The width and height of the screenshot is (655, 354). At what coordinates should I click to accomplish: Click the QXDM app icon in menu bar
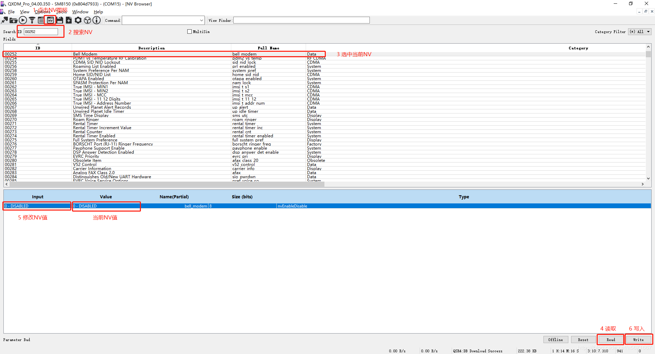coord(3,12)
